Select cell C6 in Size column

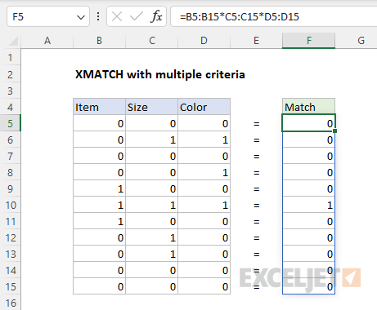tap(151, 139)
